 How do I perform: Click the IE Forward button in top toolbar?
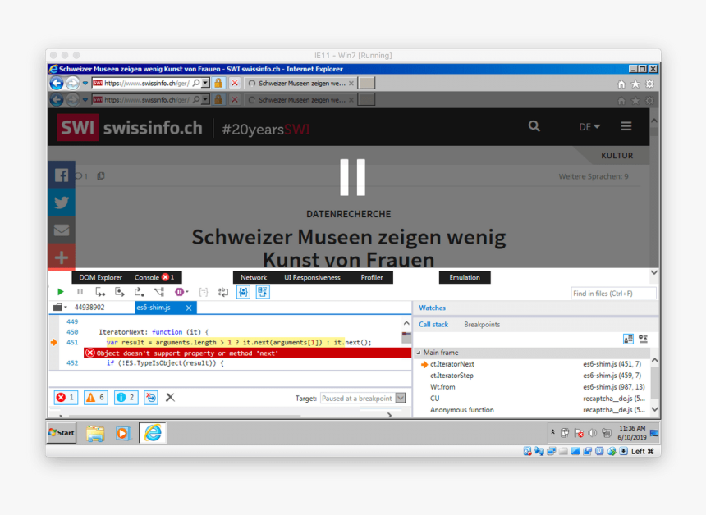[x=72, y=83]
